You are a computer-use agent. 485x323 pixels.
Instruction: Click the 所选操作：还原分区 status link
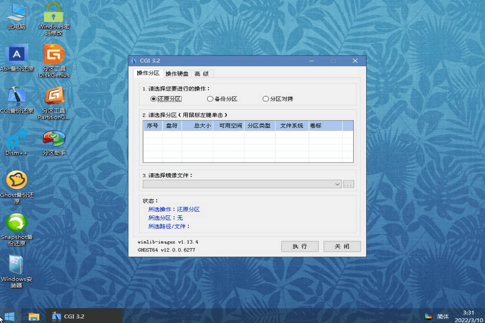[x=174, y=209]
